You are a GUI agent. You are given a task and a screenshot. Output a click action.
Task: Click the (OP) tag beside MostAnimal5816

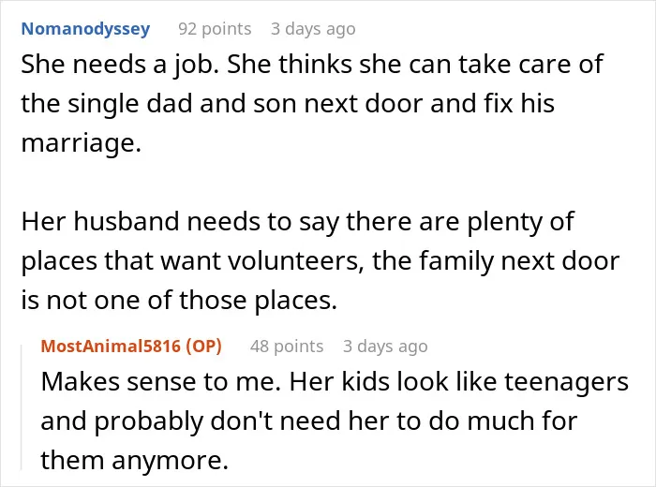pyautogui.click(x=203, y=347)
